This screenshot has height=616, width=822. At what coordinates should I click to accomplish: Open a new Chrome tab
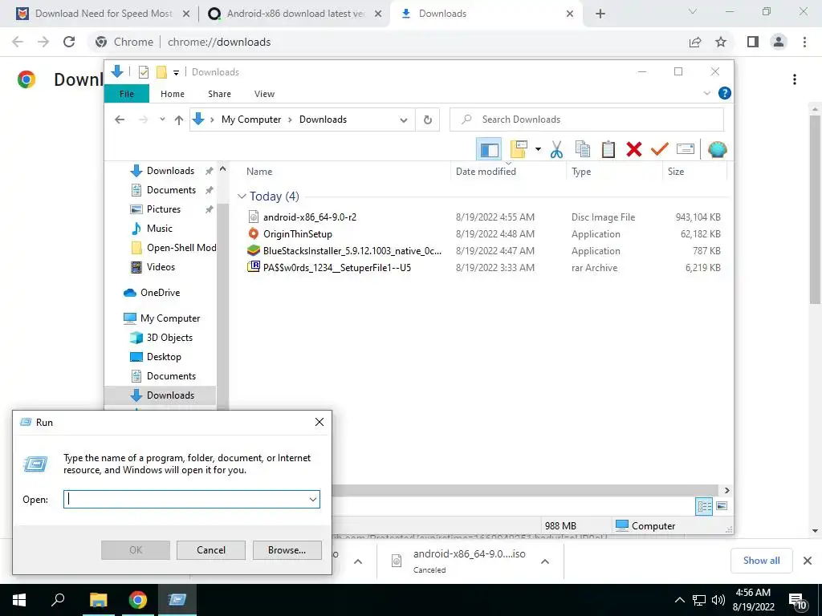[x=600, y=14]
